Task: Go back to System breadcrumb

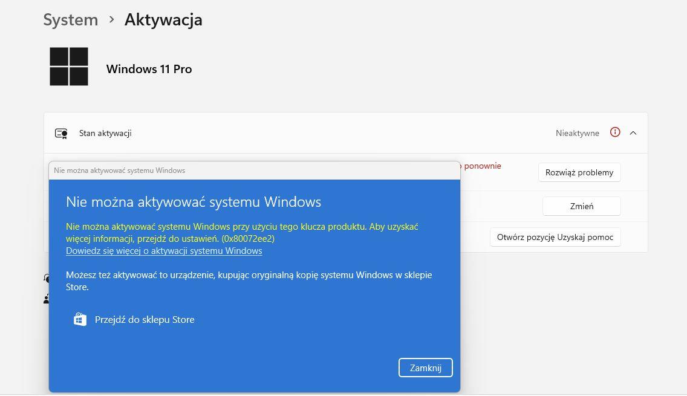Action: 71,20
